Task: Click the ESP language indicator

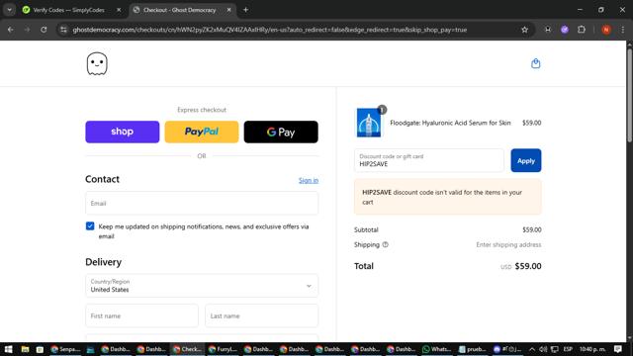Action: [568, 349]
